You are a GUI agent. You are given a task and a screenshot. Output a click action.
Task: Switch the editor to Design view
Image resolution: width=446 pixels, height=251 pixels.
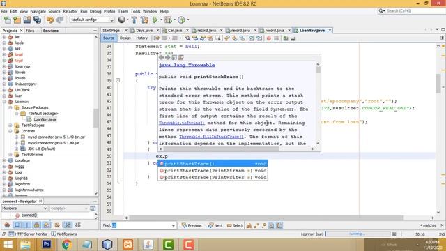point(125,38)
